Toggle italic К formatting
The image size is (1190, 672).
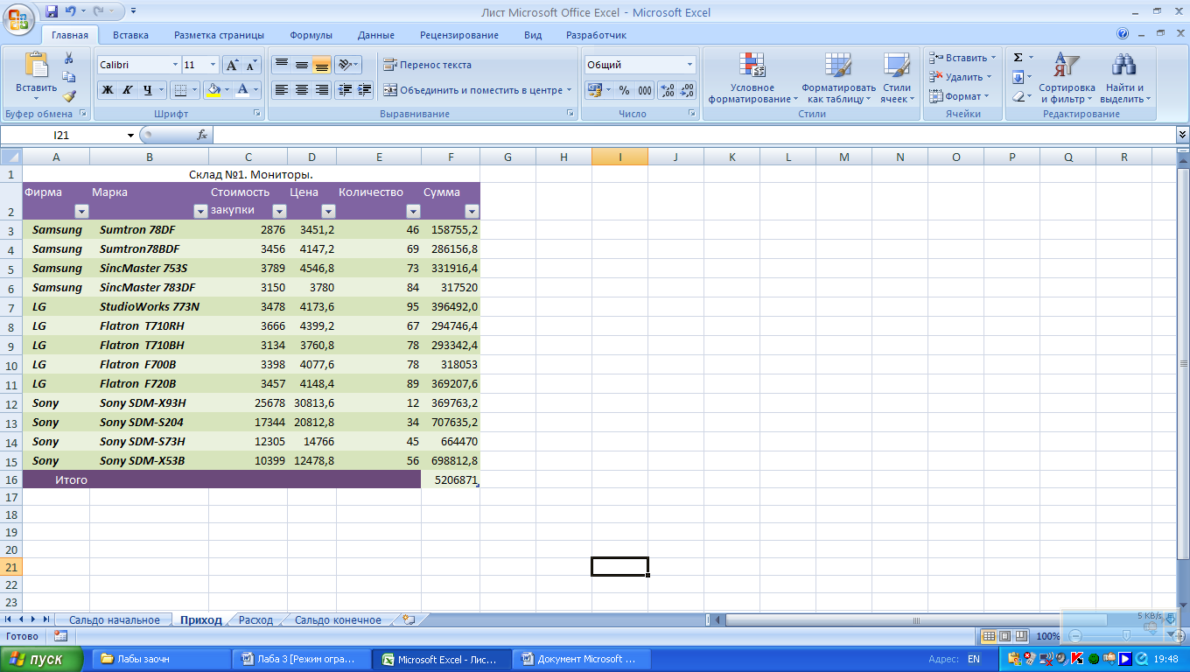[x=127, y=89]
